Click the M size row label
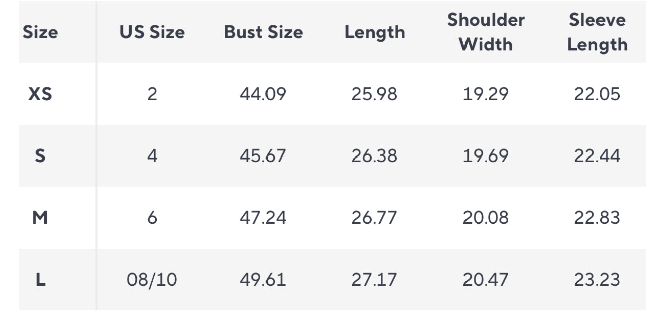The image size is (665, 313). pyautogui.click(x=40, y=218)
